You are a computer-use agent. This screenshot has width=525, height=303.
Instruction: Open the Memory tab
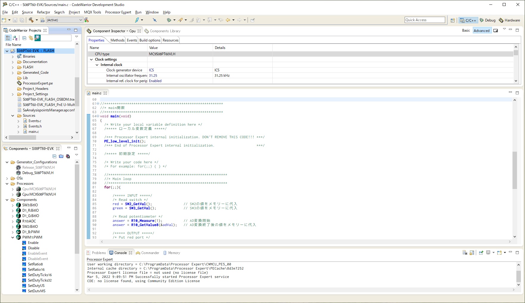[172, 253]
